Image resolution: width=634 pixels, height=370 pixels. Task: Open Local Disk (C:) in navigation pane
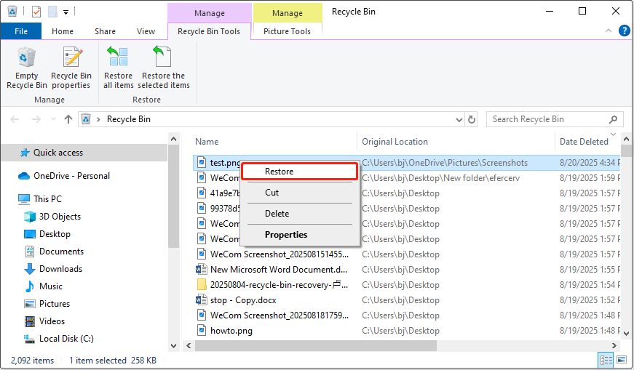click(x=66, y=339)
